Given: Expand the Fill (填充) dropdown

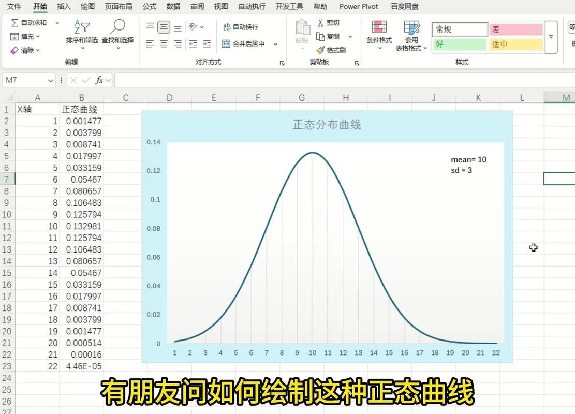Looking at the screenshot, I should [x=37, y=36].
